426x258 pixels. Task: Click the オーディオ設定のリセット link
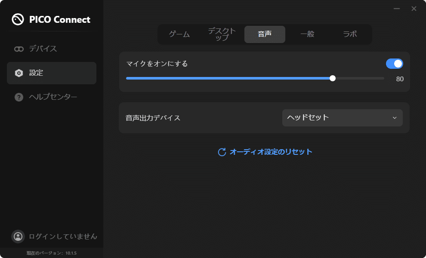(265, 152)
